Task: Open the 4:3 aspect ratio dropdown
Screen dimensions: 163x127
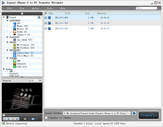Action: (40, 81)
